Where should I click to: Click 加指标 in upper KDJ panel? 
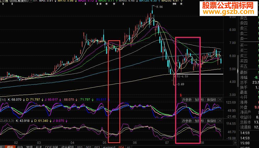[x=199, y=100]
